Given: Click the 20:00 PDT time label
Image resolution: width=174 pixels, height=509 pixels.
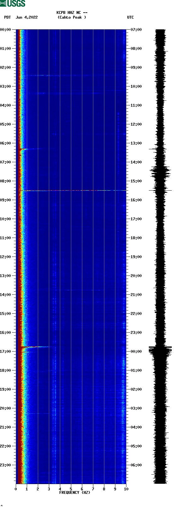Looking at the screenshot, I should 6,408.
